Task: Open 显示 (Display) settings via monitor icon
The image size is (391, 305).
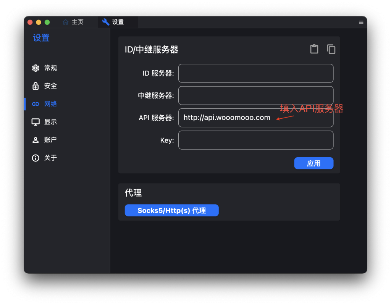Action: click(35, 121)
